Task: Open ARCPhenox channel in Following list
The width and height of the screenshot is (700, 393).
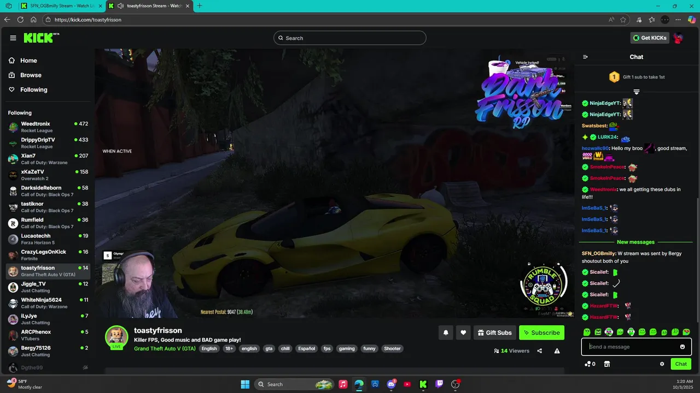Action: click(48, 335)
